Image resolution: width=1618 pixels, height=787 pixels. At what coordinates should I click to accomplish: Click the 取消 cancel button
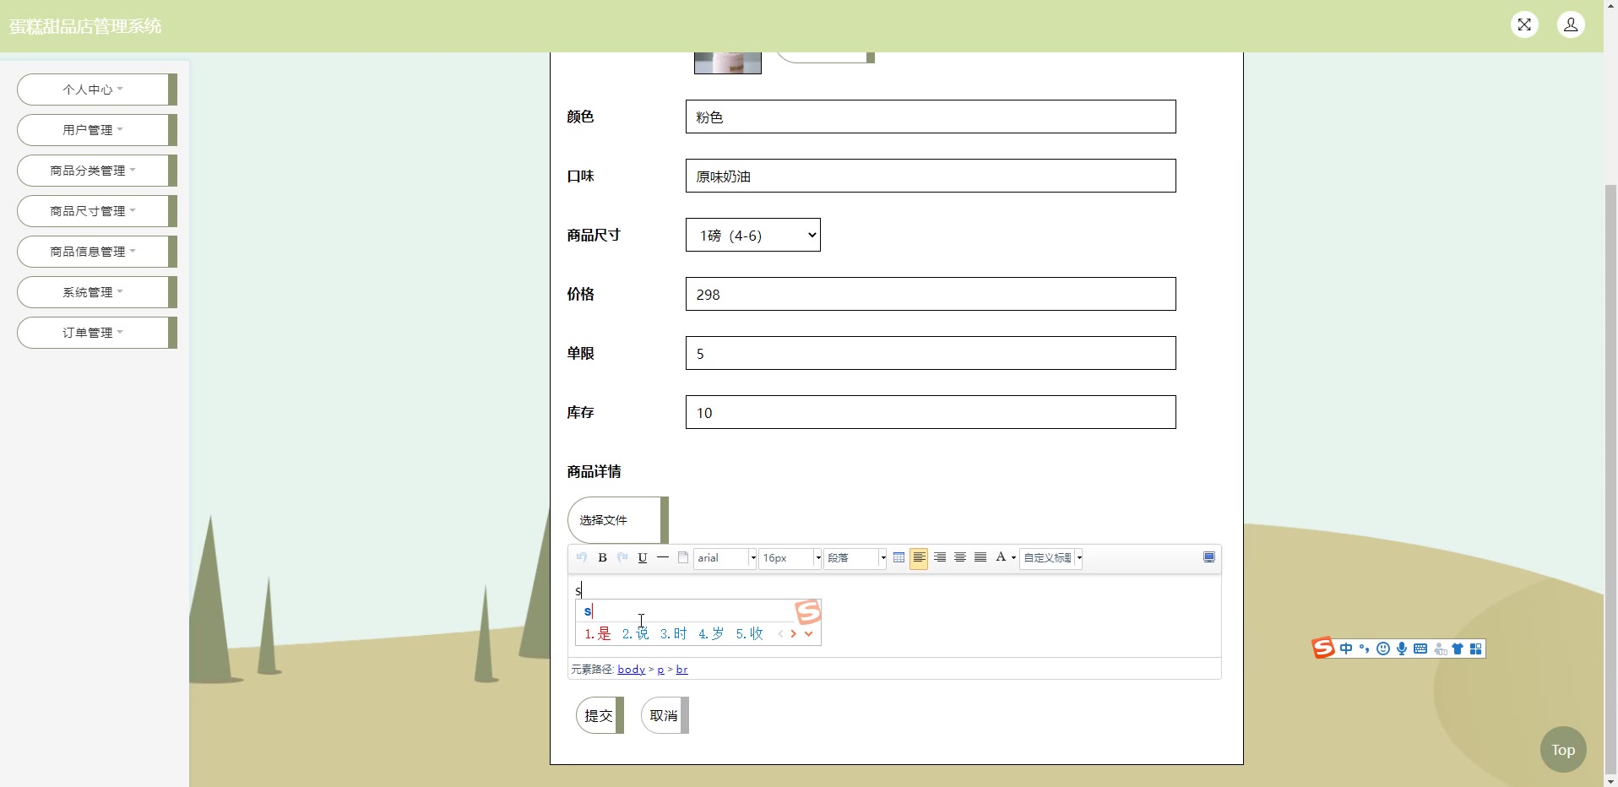665,715
